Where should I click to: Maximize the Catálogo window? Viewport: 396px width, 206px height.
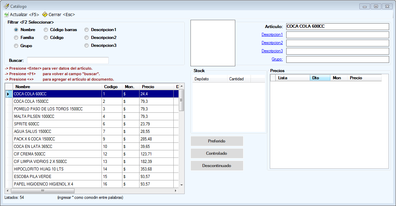tap(376, 6)
